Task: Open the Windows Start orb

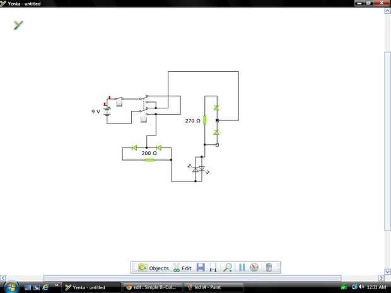Action: pos(11,287)
